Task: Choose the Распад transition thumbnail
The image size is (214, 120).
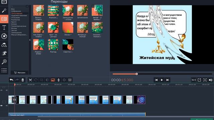Action: coord(53,45)
